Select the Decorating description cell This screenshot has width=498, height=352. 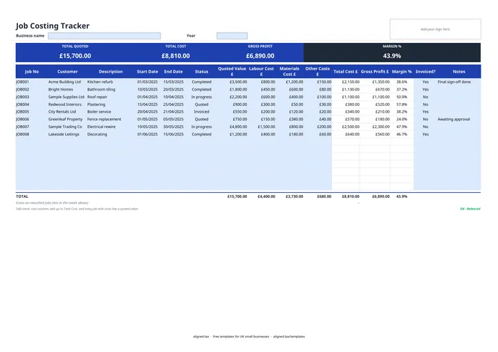(98, 134)
